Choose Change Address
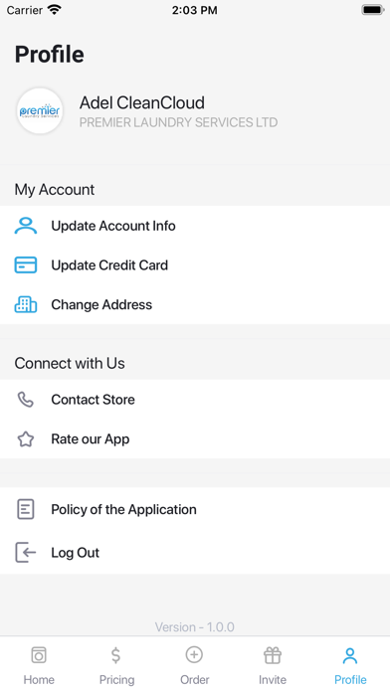Viewport: 390px width, 692px height. [195, 304]
